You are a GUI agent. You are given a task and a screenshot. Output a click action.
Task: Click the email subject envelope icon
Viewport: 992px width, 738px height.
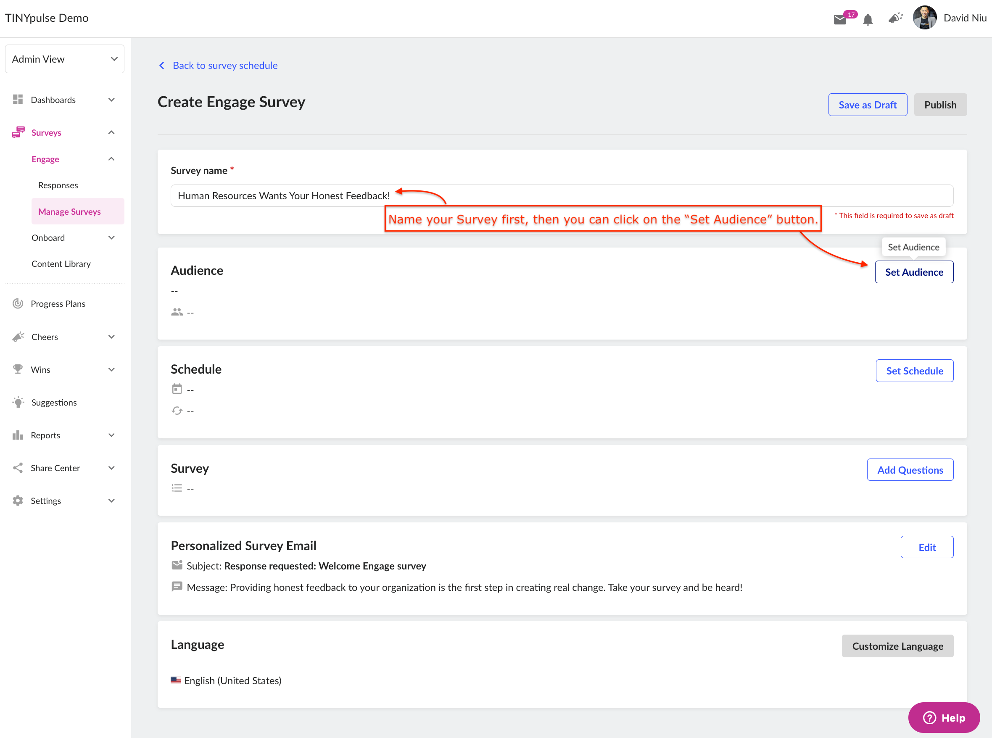(x=177, y=565)
